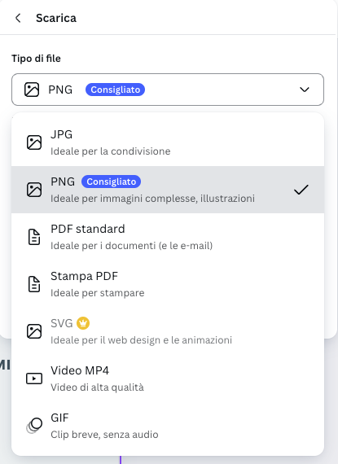Viewport: 338px width, 464px height.
Task: Select JPG Ideale per la condivisione
Action: coord(168,142)
